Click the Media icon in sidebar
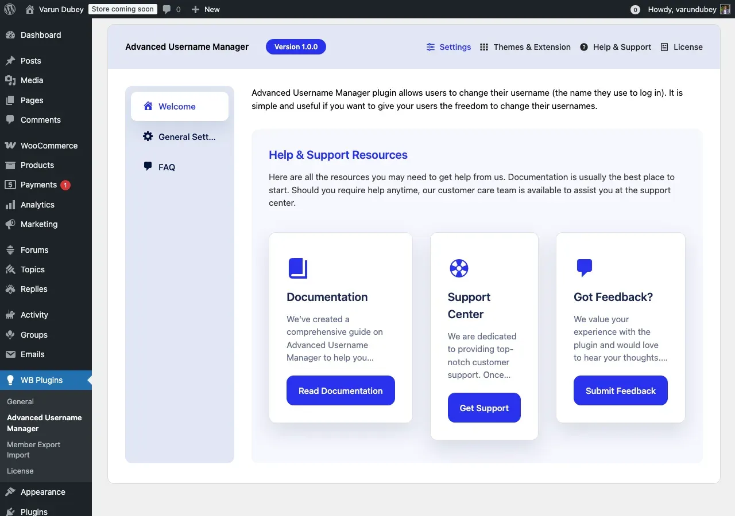This screenshot has height=516, width=735. coord(10,80)
